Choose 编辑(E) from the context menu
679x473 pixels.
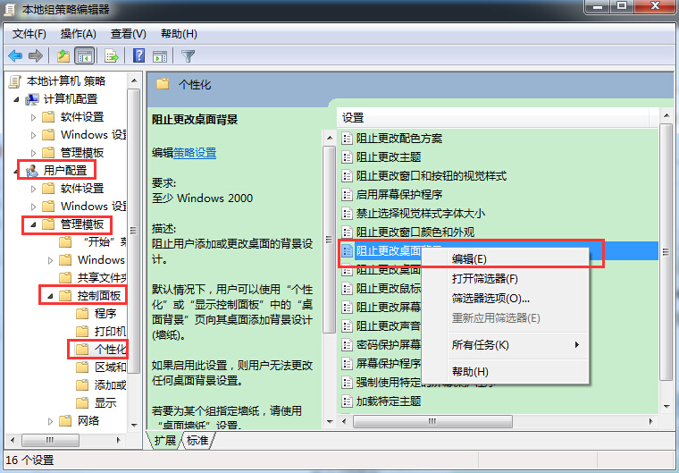pyautogui.click(x=469, y=258)
